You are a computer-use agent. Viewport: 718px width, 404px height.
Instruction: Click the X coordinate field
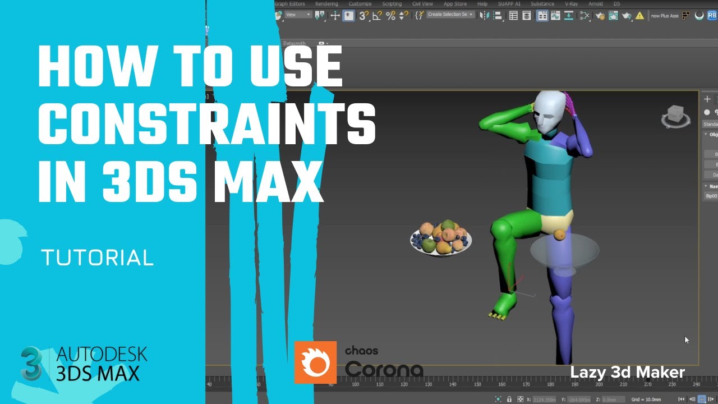point(543,400)
